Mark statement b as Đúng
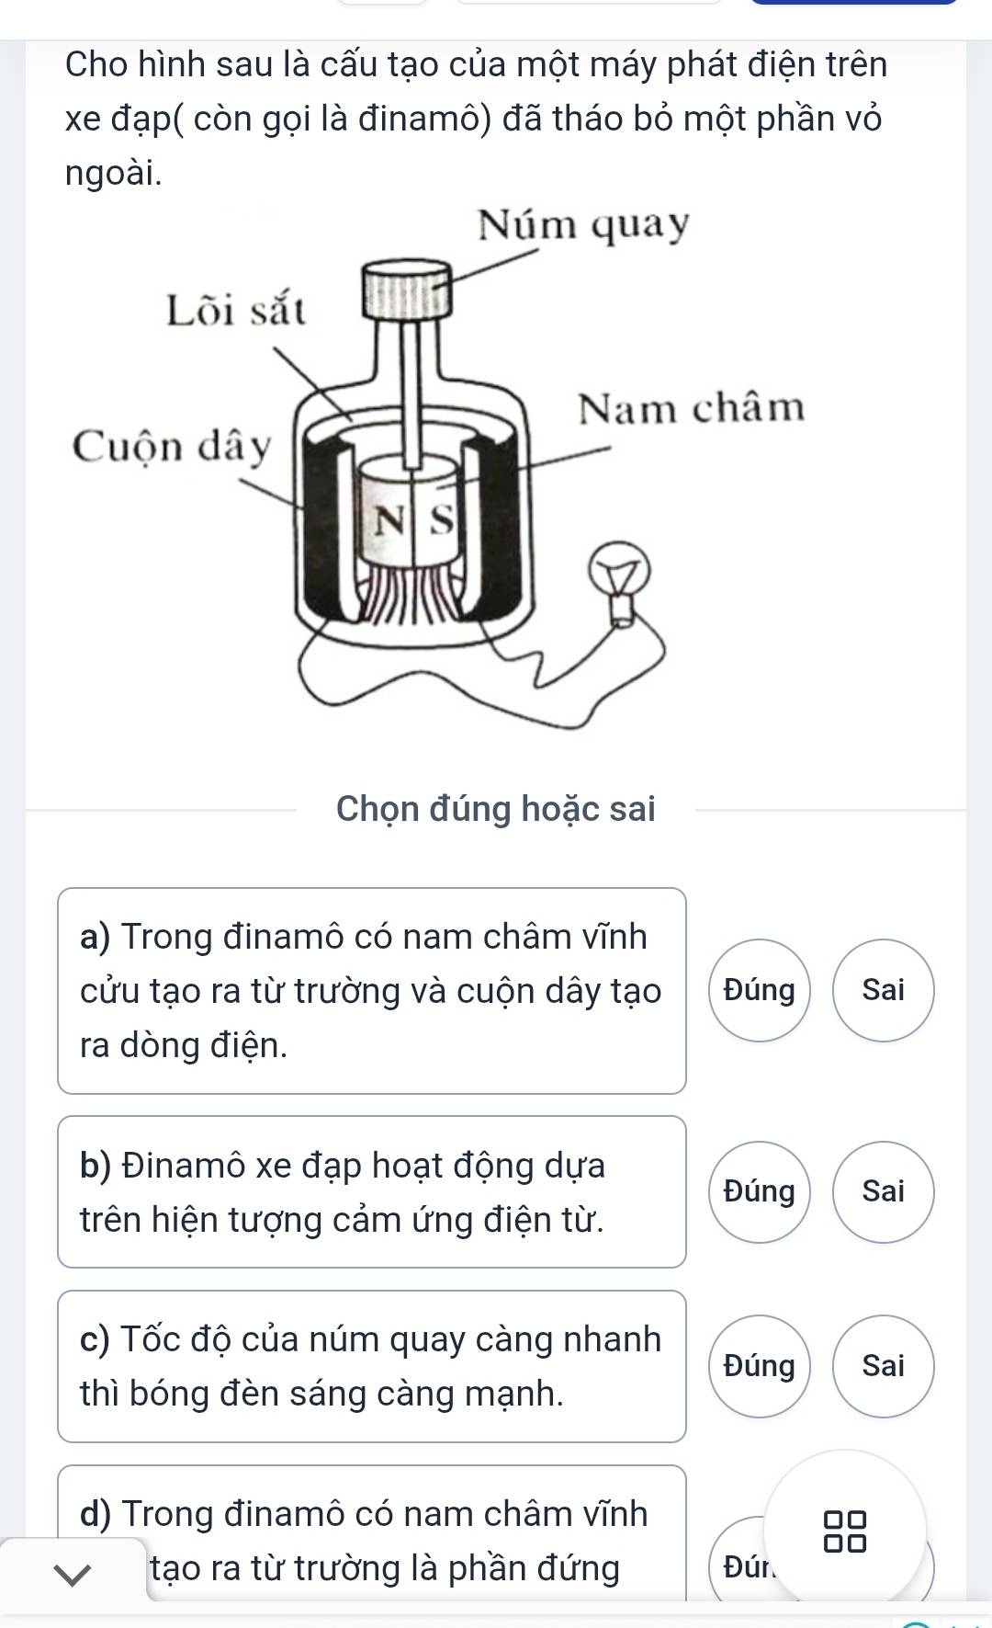The image size is (992, 1628). [760, 1191]
